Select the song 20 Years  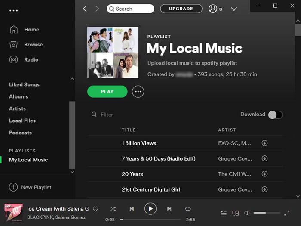point(132,174)
